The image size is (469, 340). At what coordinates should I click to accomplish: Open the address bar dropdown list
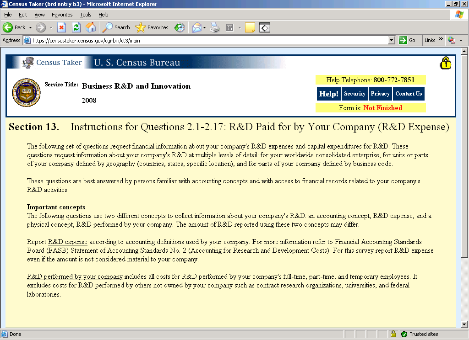[391, 40]
